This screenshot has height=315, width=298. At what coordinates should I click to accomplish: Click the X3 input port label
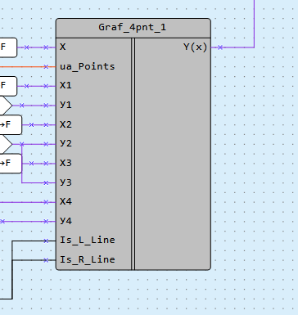65,163
